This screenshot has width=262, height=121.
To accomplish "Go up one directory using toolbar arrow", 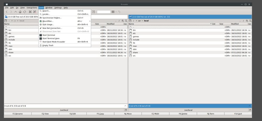I will (15, 12).
